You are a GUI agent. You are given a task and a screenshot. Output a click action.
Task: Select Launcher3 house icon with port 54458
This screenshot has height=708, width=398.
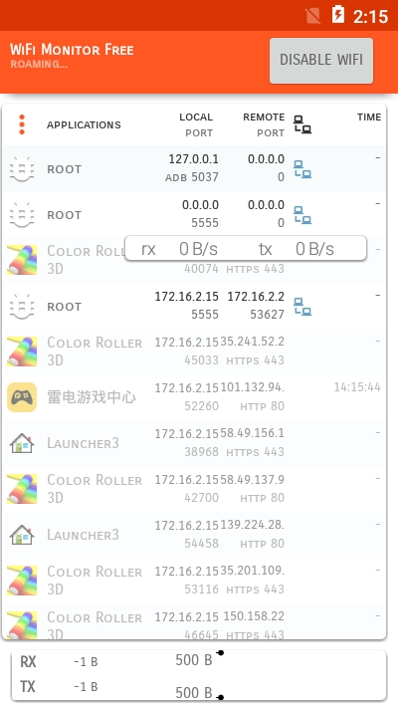coord(22,535)
